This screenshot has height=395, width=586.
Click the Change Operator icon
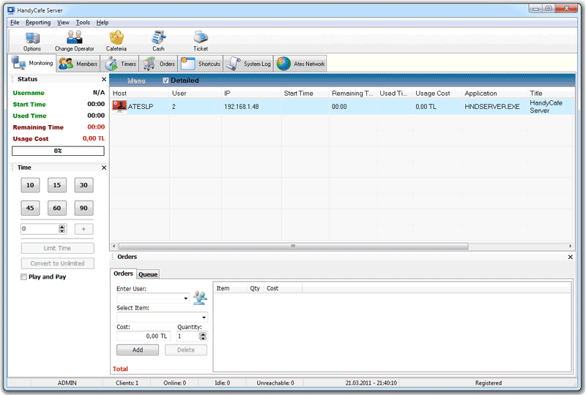coord(75,38)
